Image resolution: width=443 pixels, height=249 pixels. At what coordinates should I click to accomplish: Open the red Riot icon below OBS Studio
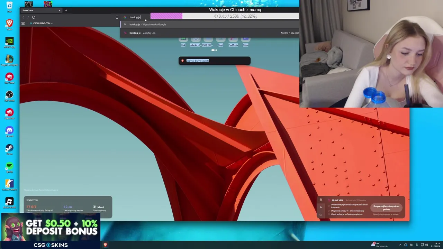point(9,114)
